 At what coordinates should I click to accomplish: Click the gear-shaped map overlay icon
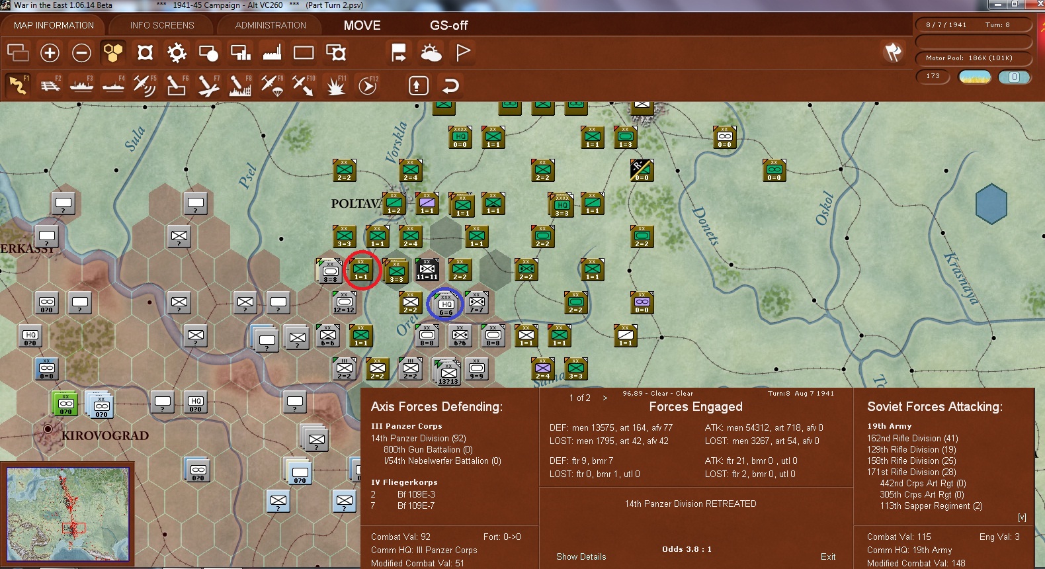(177, 52)
